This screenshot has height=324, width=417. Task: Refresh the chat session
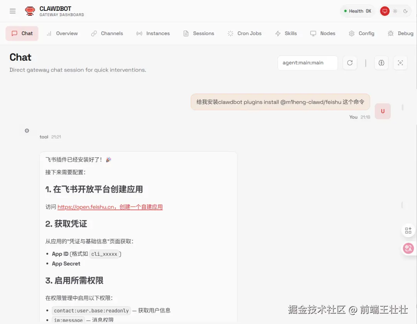(350, 63)
